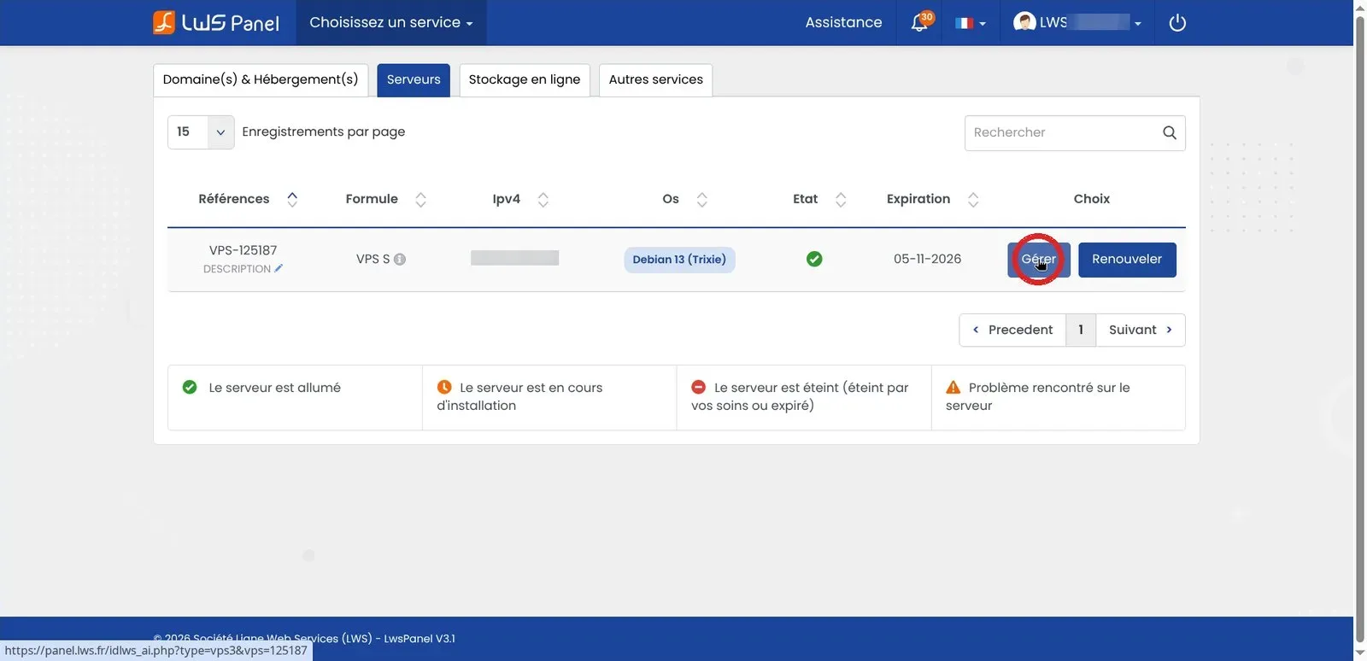Sort by Os column arrows
The height and width of the screenshot is (661, 1367).
click(x=701, y=199)
